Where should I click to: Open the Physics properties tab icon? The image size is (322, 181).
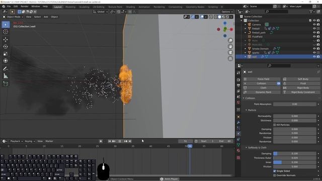coord(238,134)
